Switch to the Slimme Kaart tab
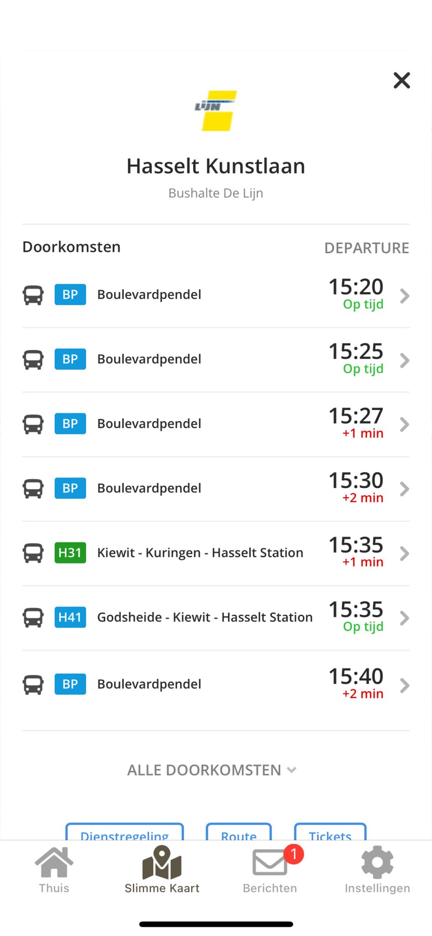 click(162, 870)
